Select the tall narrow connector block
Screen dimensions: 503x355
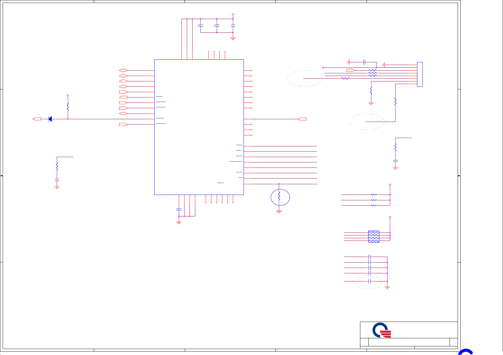[420, 74]
